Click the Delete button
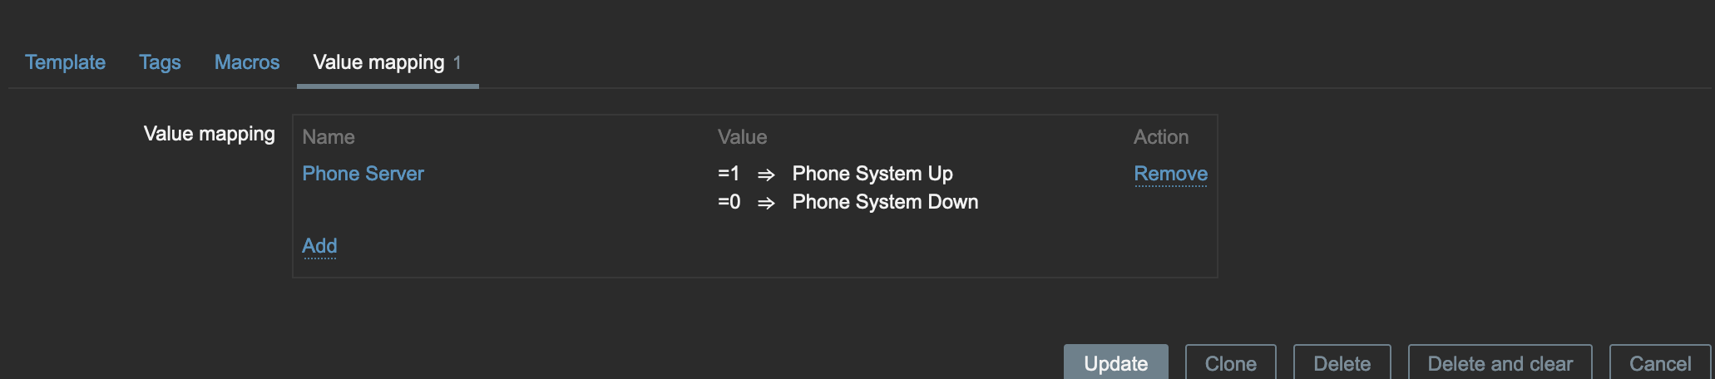The height and width of the screenshot is (379, 1715). [x=1342, y=363]
